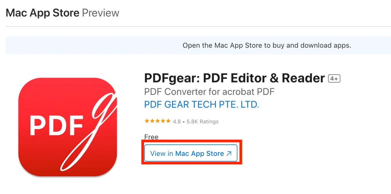Click the PDF Converter for acrobat PDF subtitle

210,92
